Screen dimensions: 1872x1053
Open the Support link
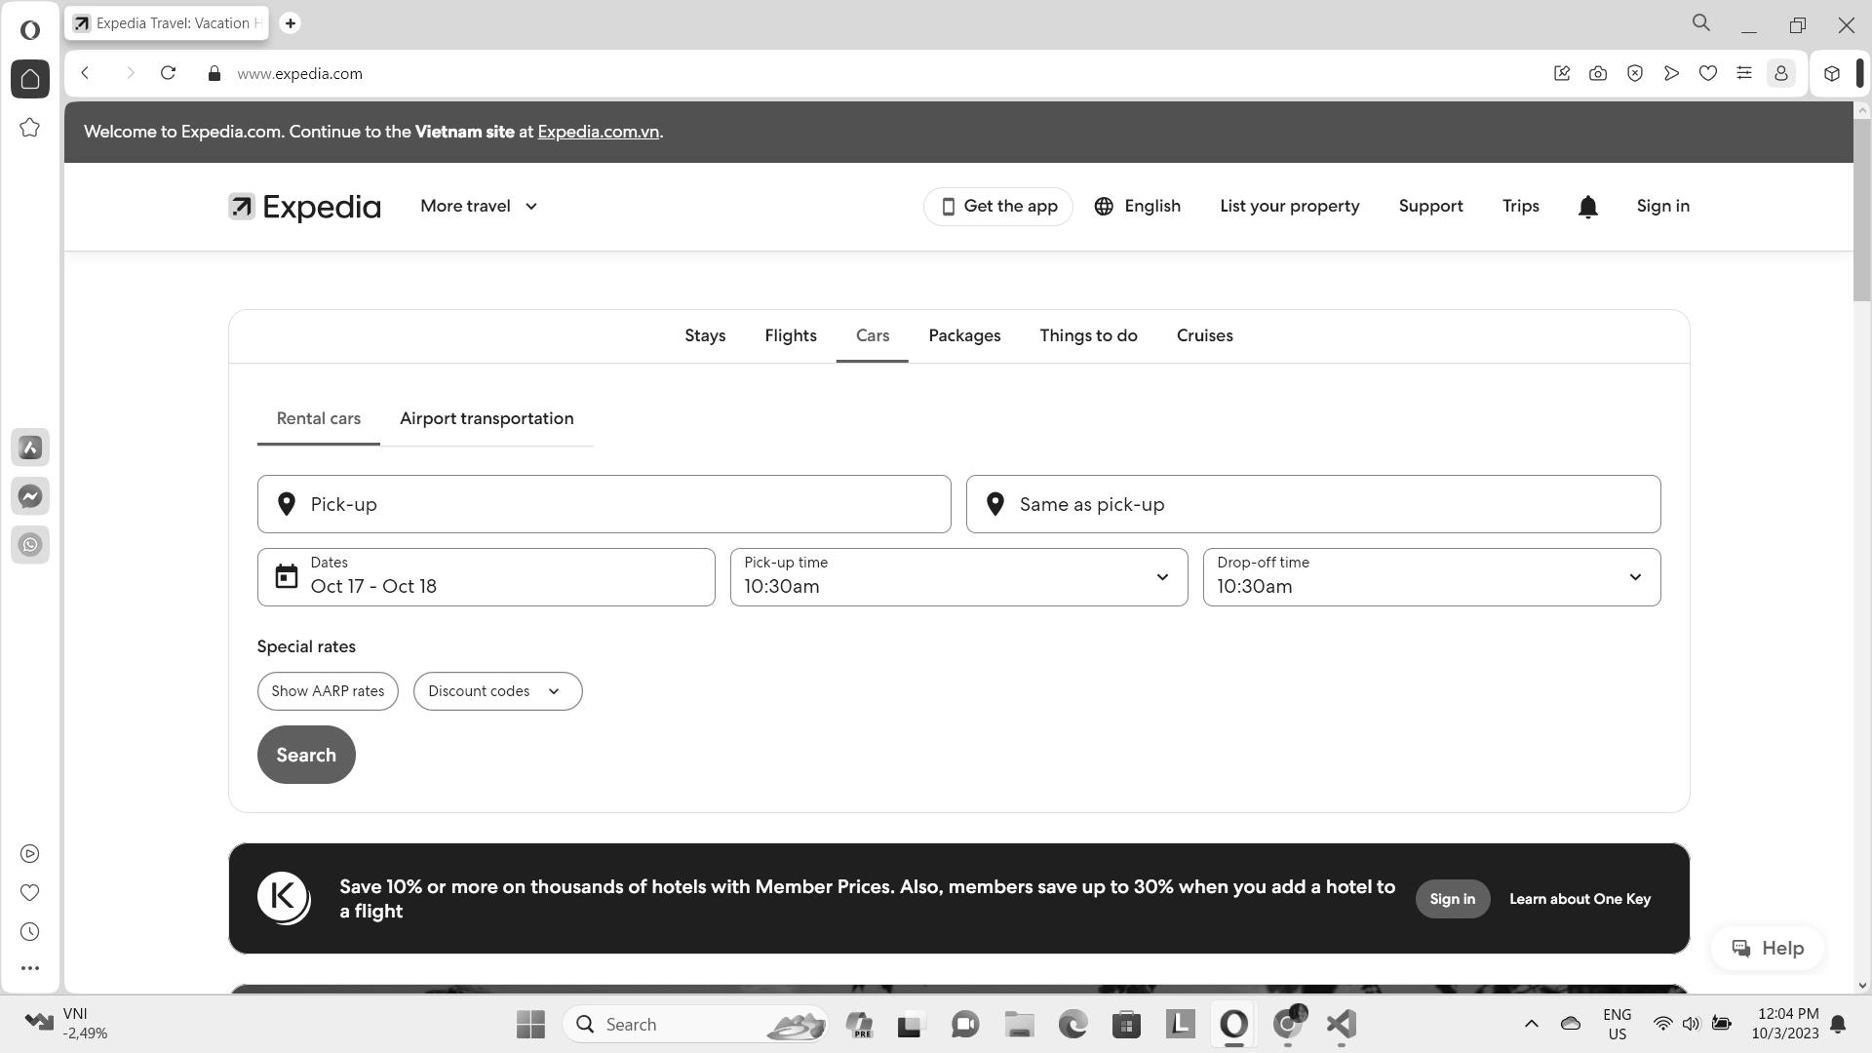click(x=1430, y=207)
